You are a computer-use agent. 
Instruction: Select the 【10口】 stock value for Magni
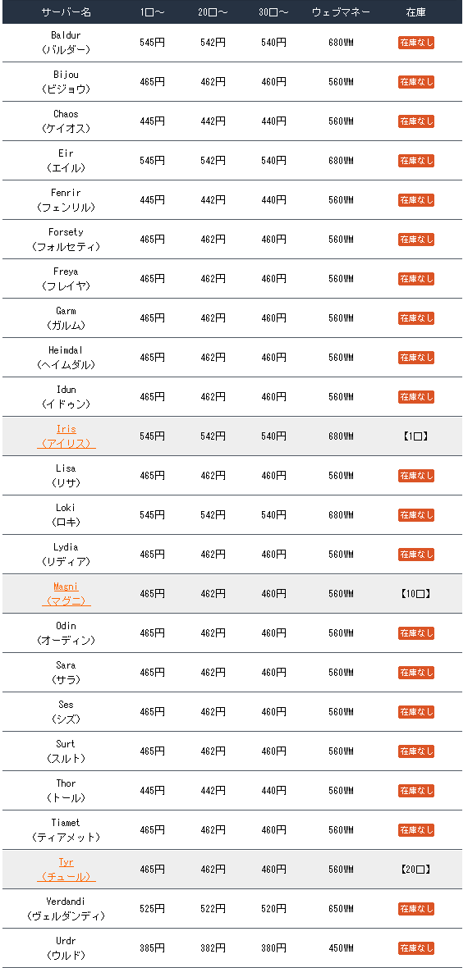pos(416,593)
